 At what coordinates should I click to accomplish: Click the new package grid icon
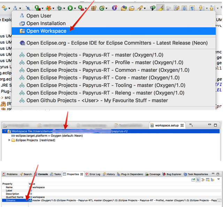94,8
